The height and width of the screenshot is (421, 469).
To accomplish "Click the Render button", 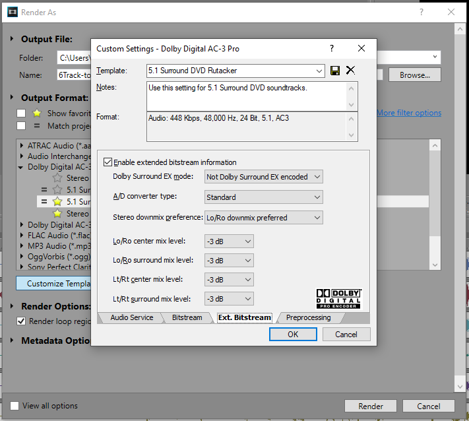I will pyautogui.click(x=370, y=406).
